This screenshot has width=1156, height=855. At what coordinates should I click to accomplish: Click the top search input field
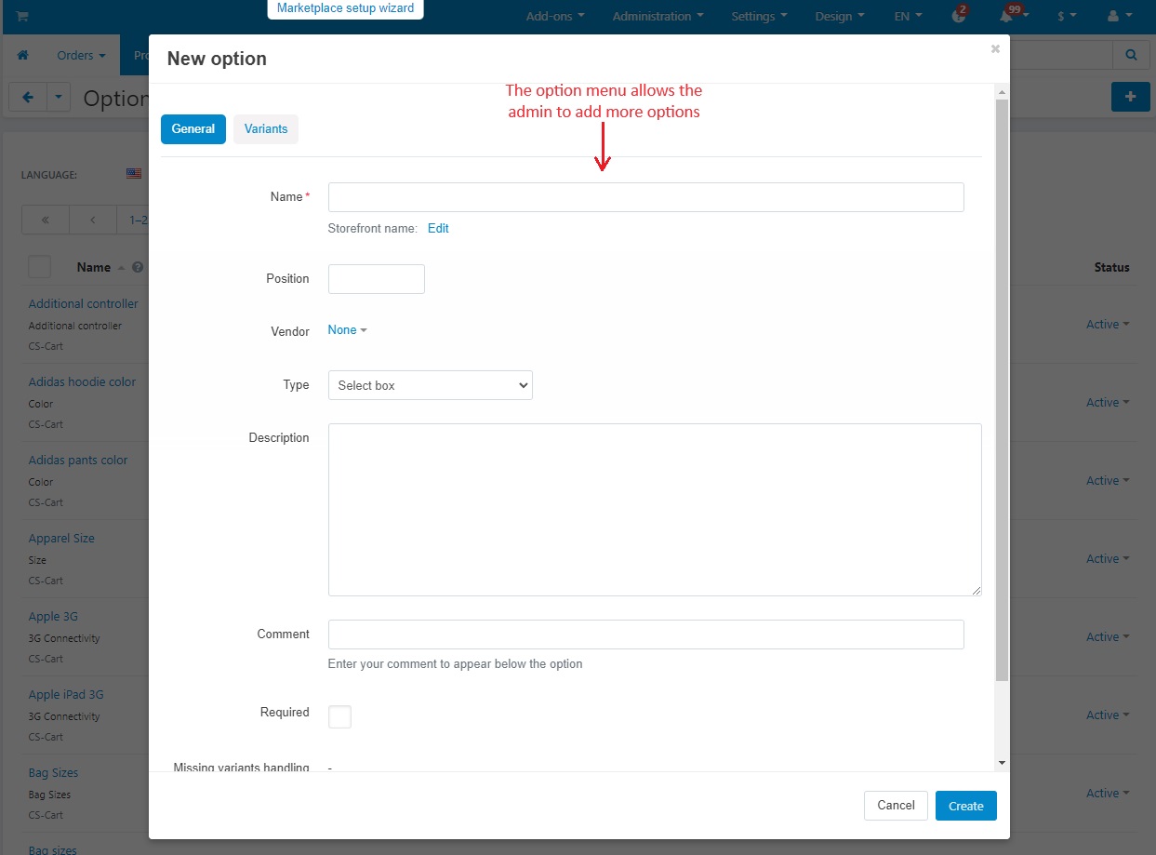(1060, 55)
